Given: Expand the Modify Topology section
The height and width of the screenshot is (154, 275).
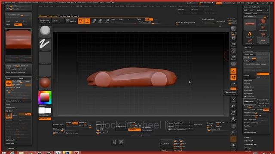Looking at the screenshot, I should pyautogui.click(x=251, y=123).
